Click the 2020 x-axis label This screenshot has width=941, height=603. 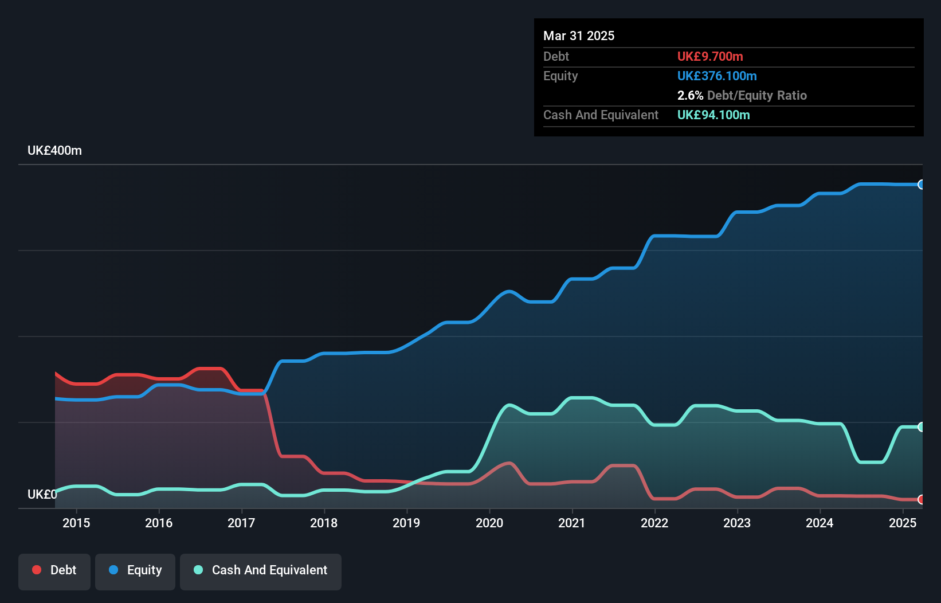click(x=489, y=523)
